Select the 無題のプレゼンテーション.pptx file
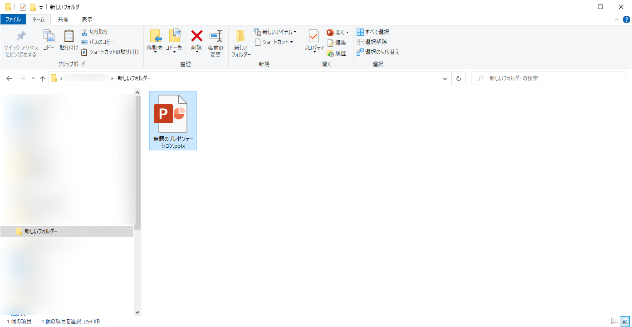The image size is (632, 327). (173, 120)
